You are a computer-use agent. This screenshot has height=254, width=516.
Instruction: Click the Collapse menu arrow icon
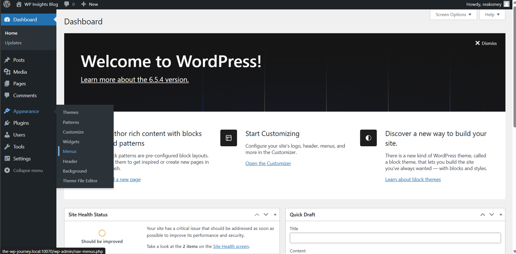click(7, 170)
